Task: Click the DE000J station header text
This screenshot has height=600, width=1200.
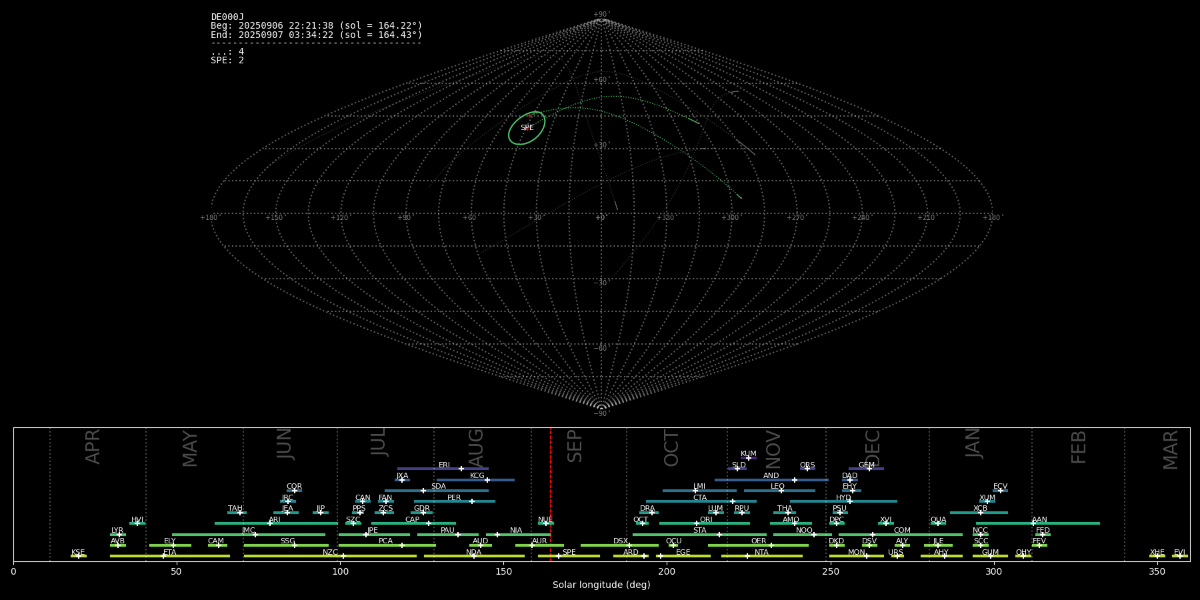Action: click(227, 17)
